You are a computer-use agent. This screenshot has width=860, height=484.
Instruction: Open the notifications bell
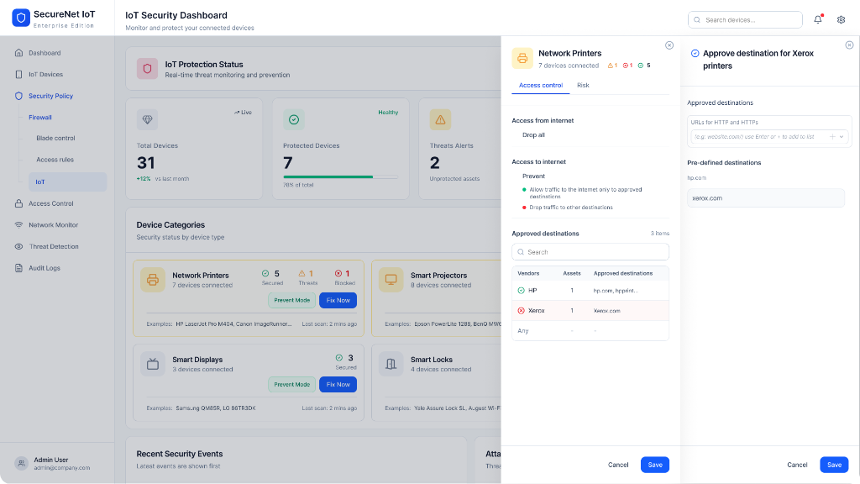(x=818, y=19)
